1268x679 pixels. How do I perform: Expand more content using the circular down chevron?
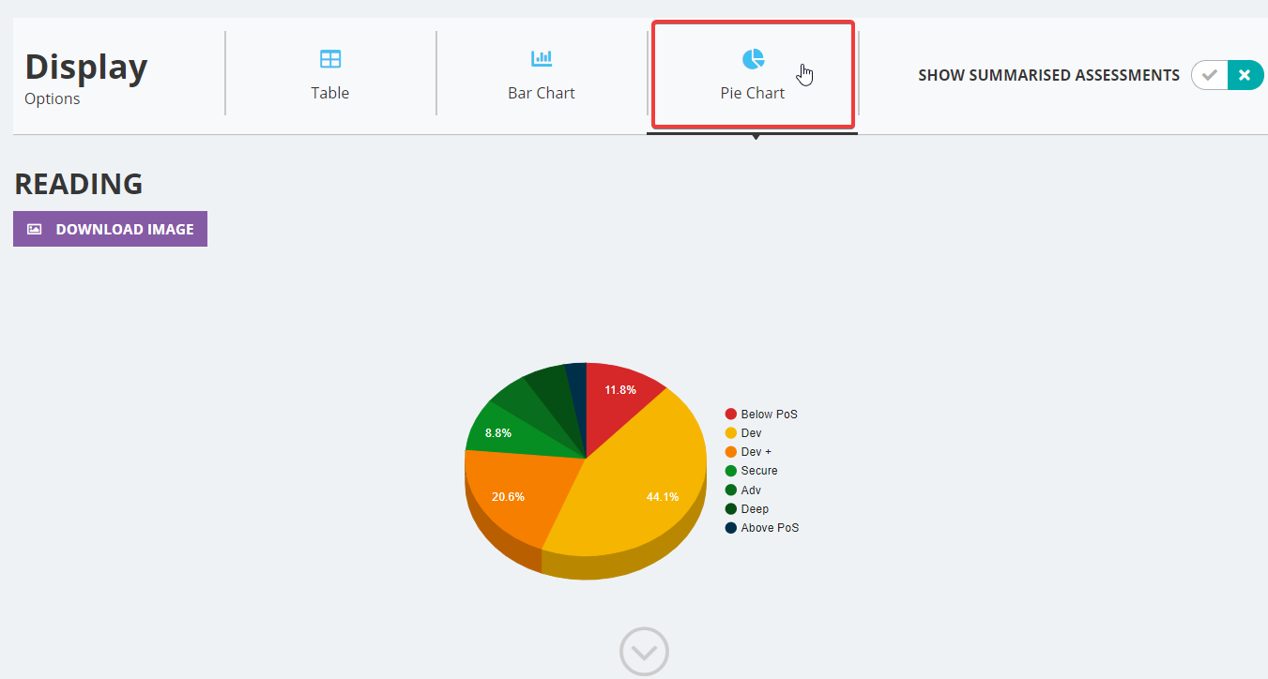pyautogui.click(x=644, y=651)
